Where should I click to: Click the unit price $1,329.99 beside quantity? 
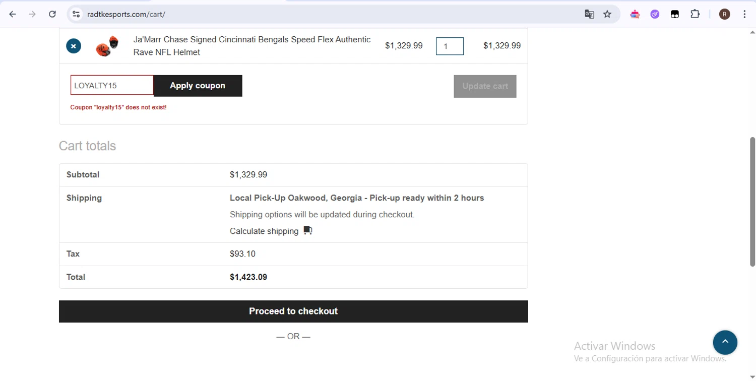pyautogui.click(x=404, y=46)
